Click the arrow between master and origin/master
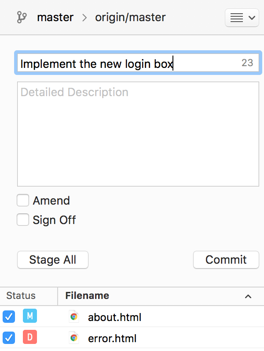The width and height of the screenshot is (264, 351). [x=84, y=18]
